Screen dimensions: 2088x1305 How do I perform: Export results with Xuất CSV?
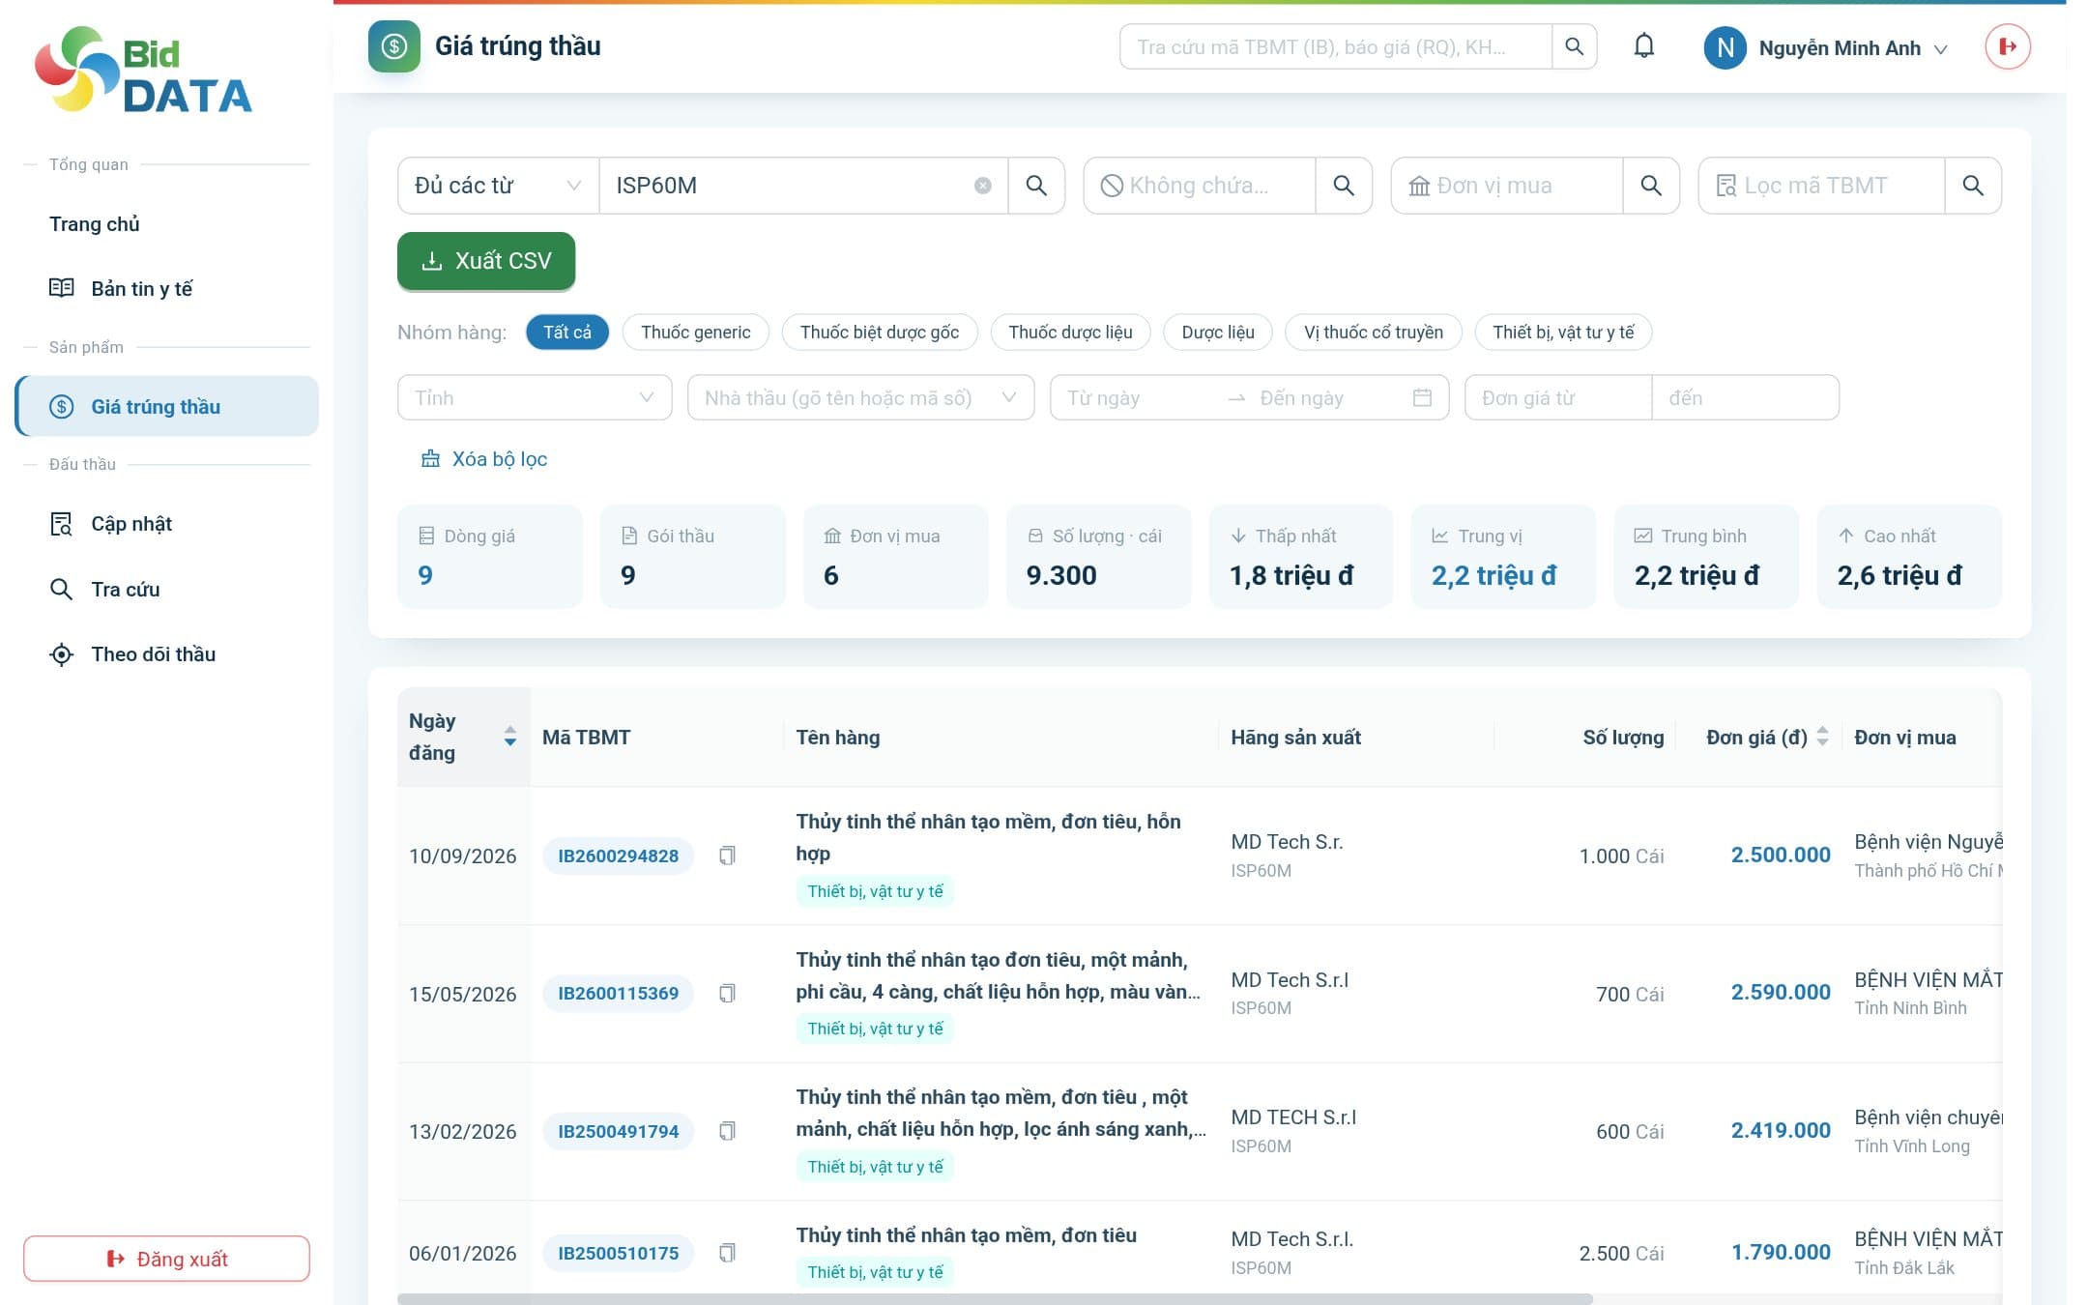coord(486,261)
